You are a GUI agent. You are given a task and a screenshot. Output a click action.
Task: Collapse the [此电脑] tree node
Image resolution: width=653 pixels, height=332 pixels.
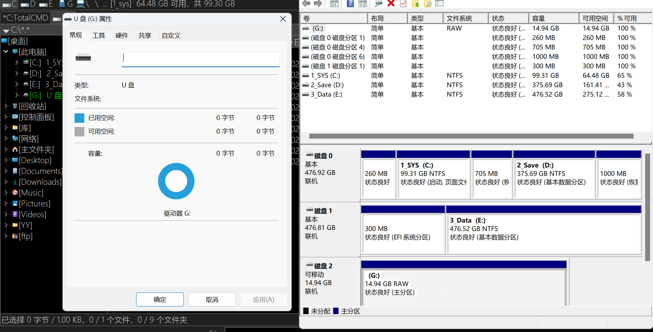(6, 52)
